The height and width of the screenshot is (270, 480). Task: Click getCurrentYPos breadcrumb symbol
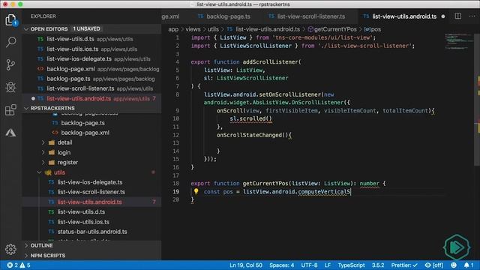332,29
